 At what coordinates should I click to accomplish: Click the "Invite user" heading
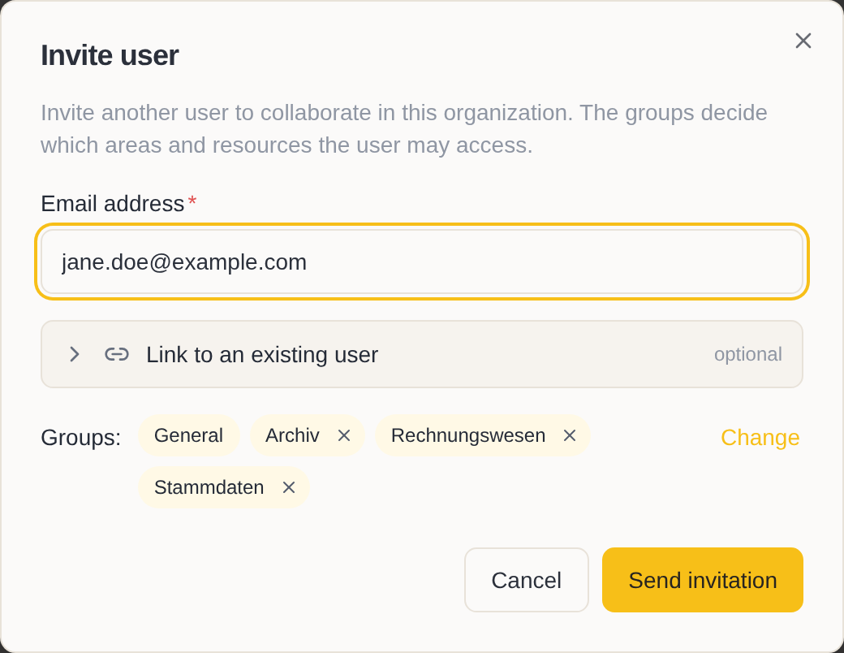coord(110,55)
